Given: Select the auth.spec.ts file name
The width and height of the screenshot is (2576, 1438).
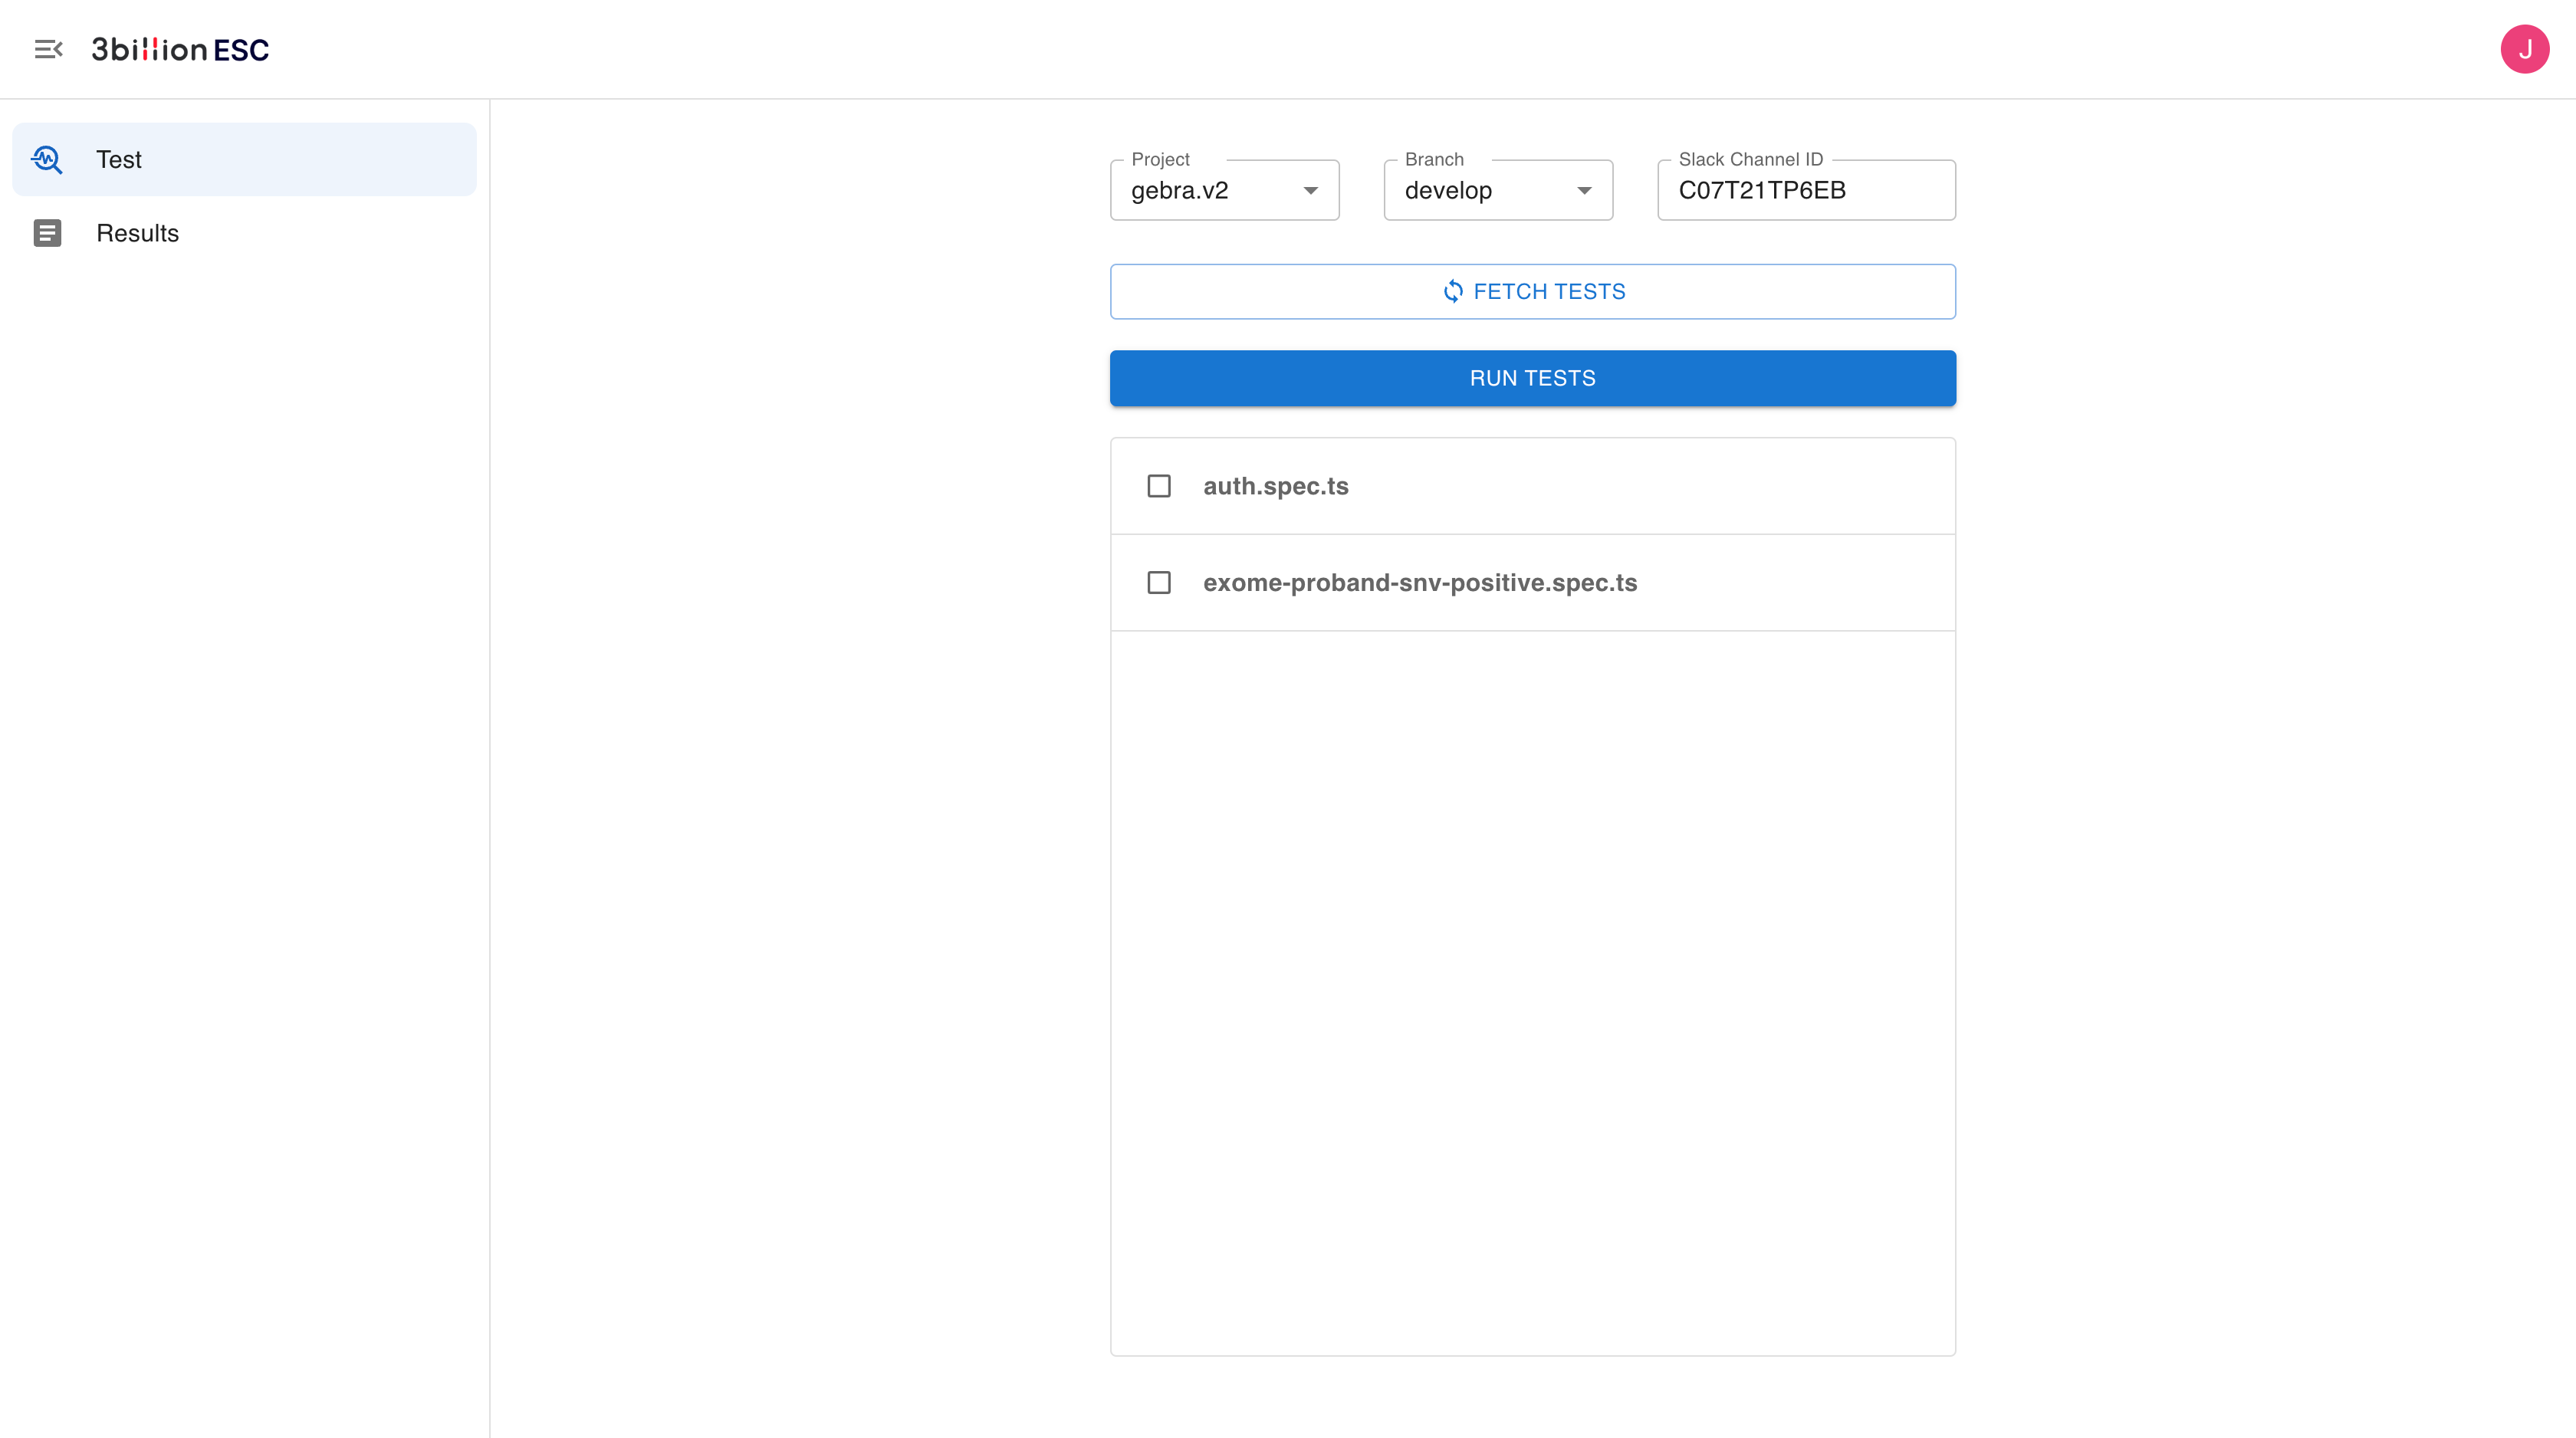Looking at the screenshot, I should coord(1276,486).
